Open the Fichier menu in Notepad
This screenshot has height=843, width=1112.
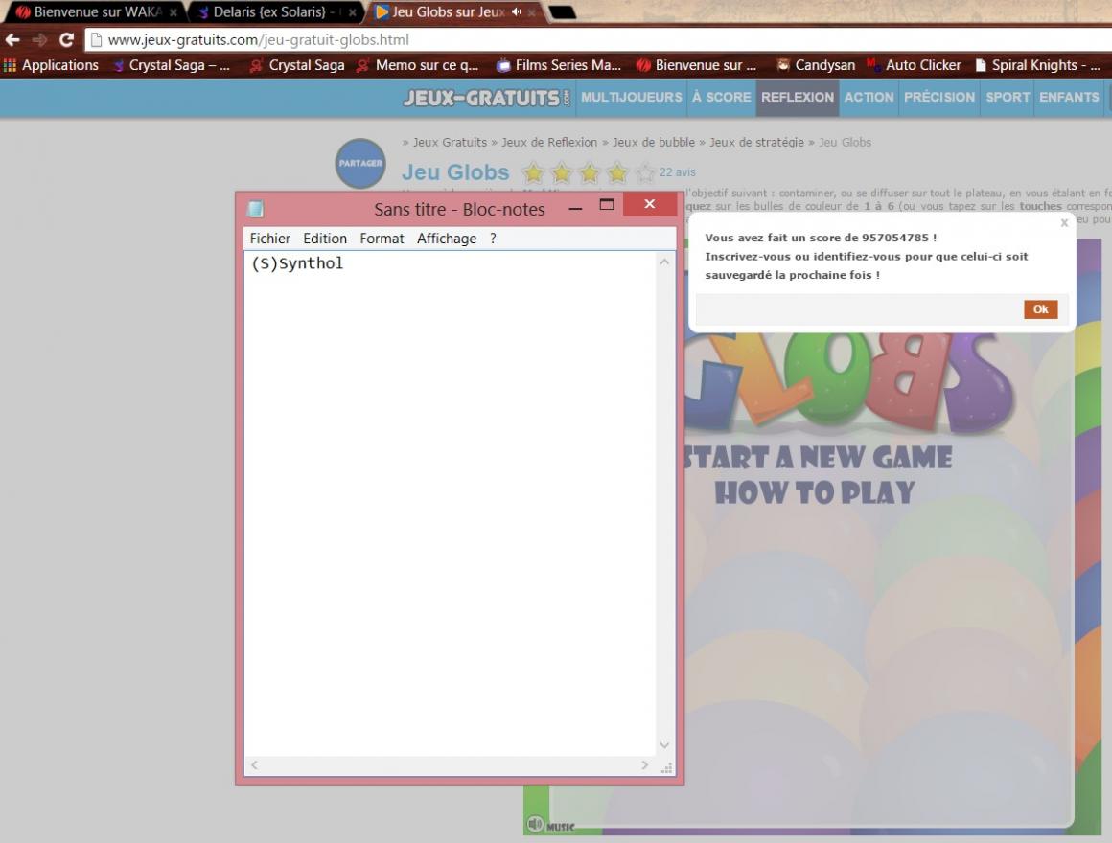[269, 239]
